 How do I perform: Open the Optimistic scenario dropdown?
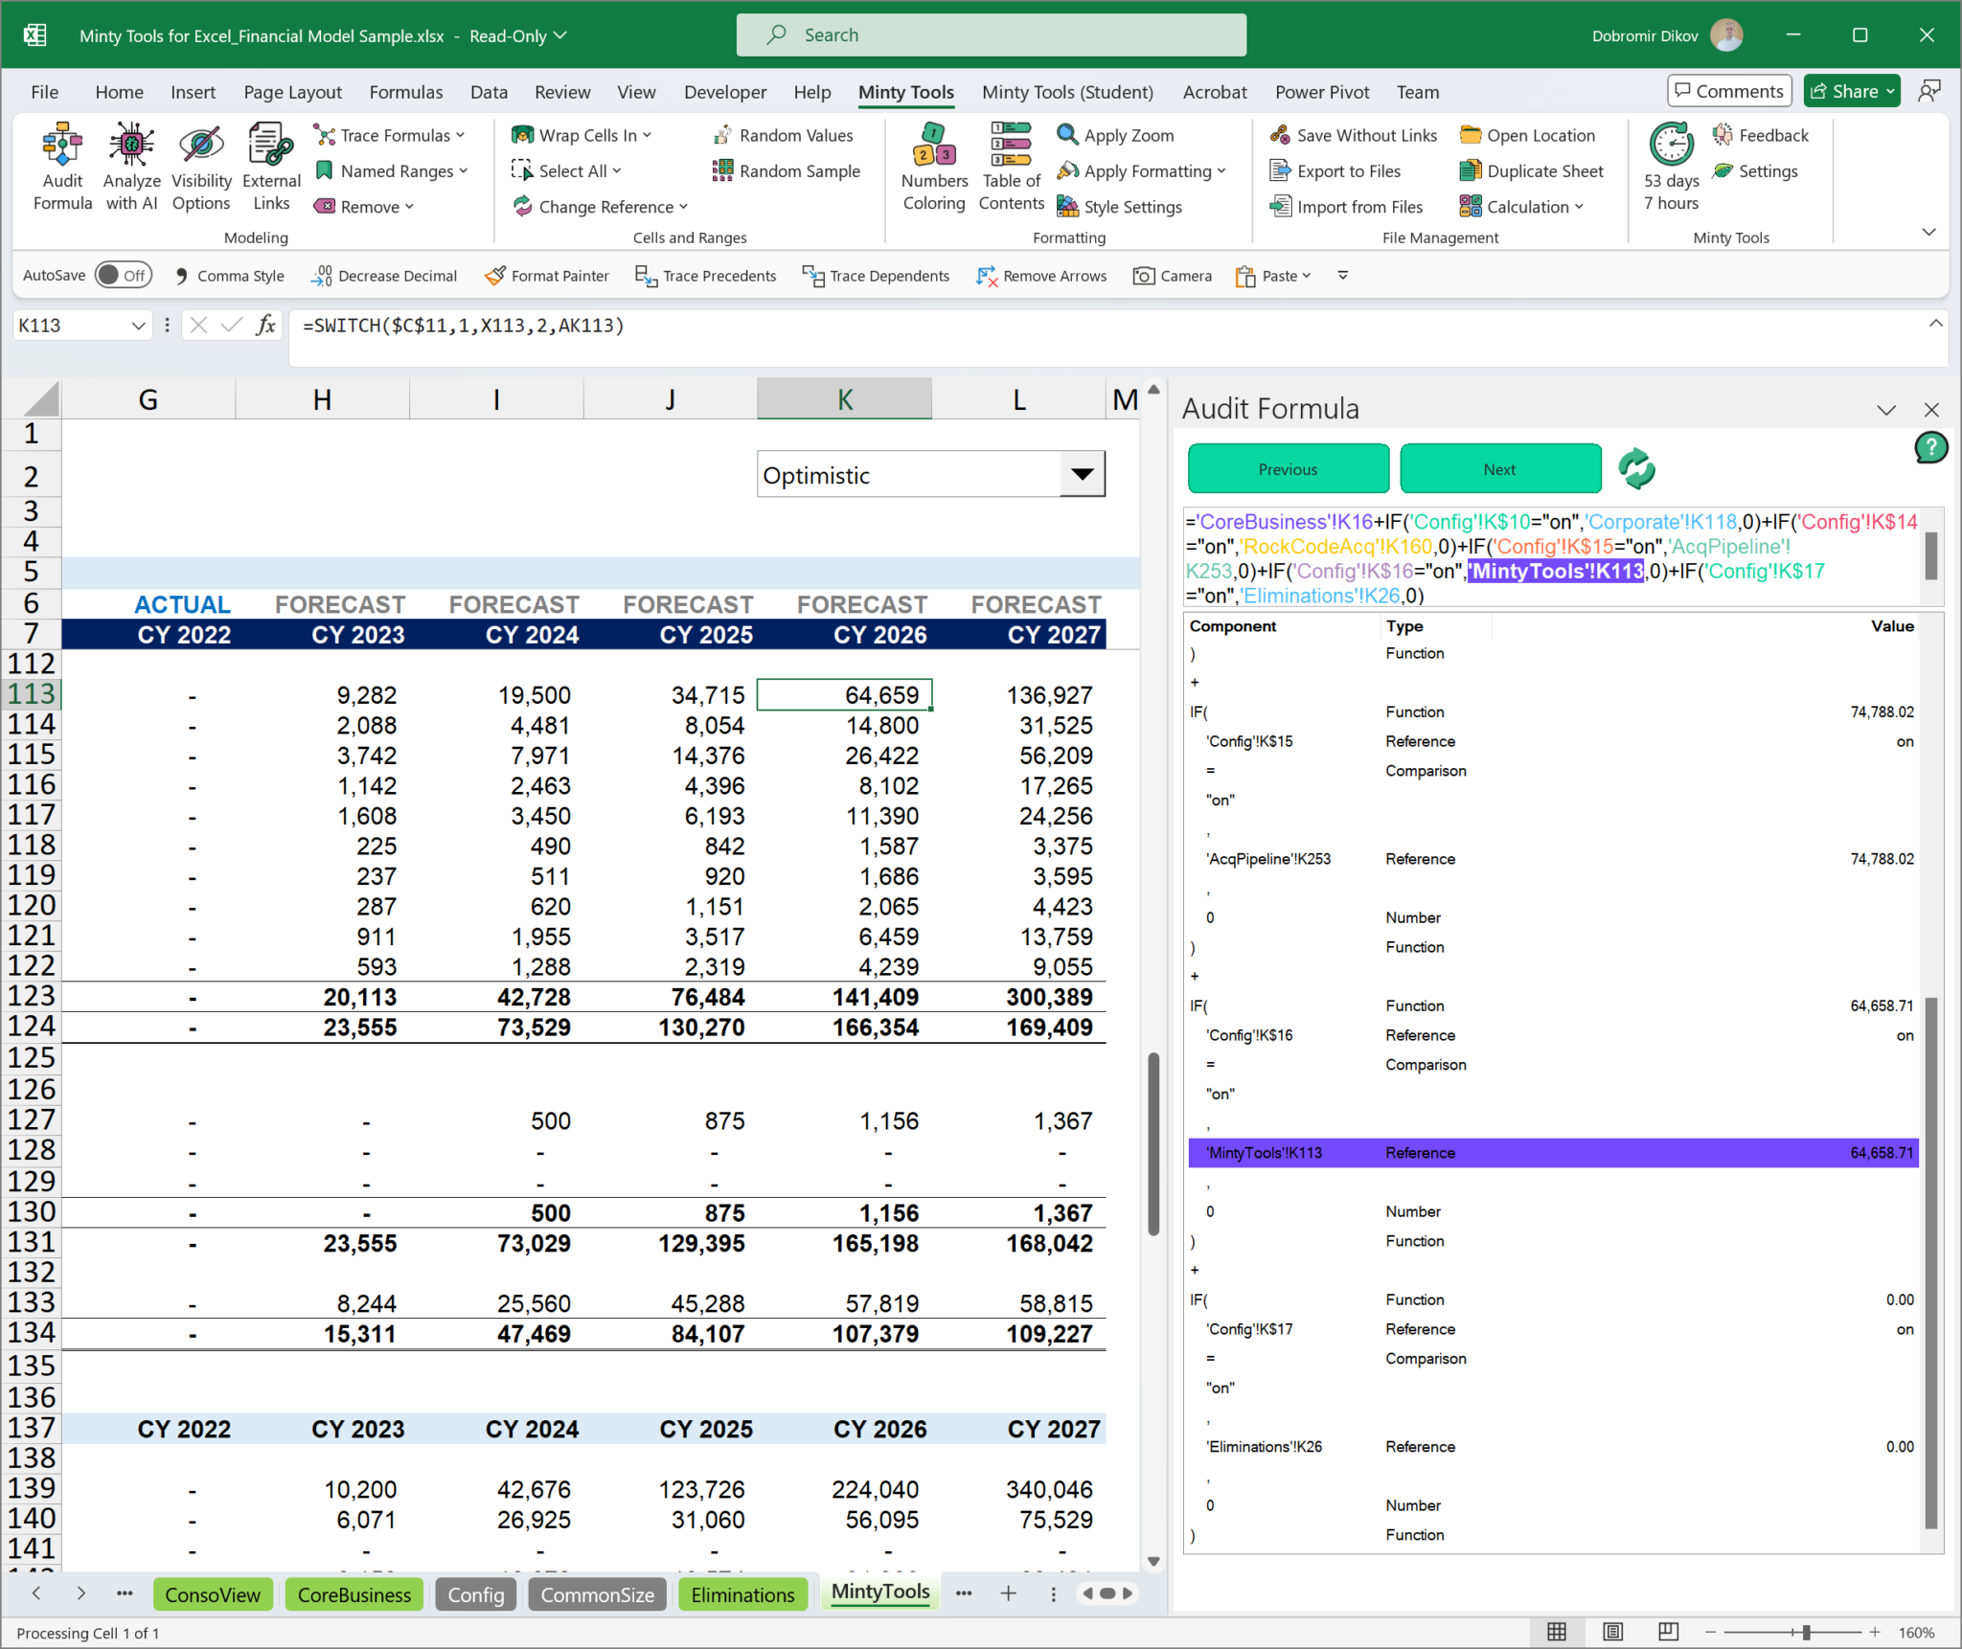click(x=1082, y=474)
